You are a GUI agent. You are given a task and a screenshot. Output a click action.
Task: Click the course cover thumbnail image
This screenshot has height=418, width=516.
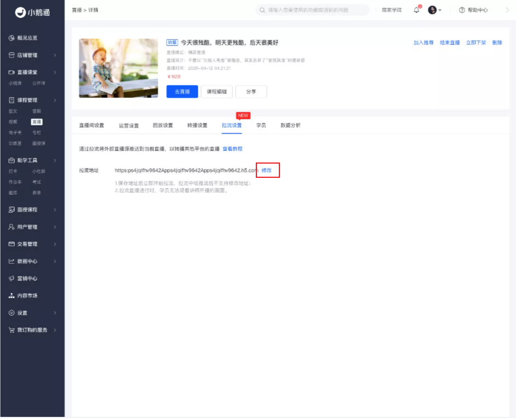pos(118,68)
